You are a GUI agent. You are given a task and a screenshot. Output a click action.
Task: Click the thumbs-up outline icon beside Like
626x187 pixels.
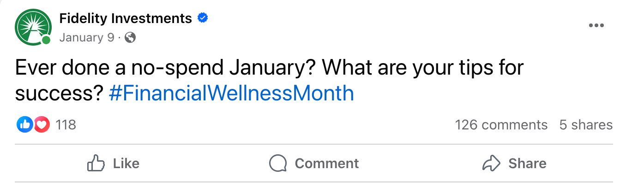tap(96, 163)
